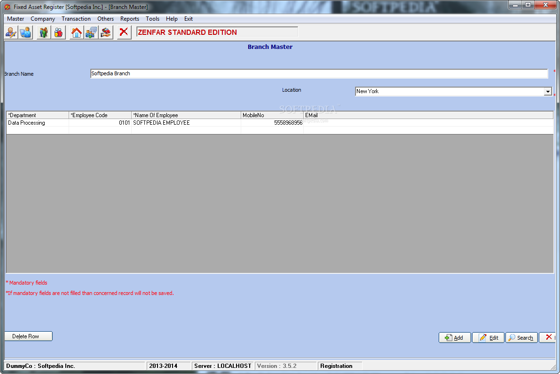Open the Reports menu
This screenshot has width=560, height=374.
point(130,18)
